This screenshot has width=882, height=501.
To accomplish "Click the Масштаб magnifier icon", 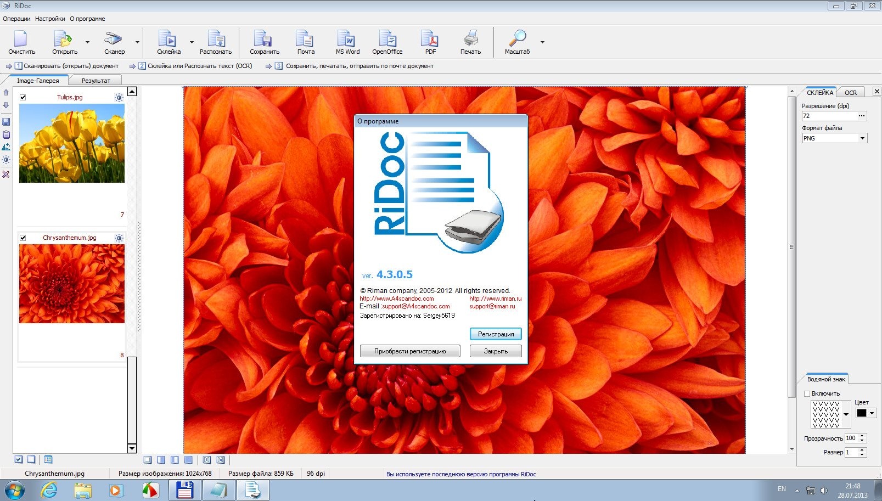I will (x=517, y=38).
